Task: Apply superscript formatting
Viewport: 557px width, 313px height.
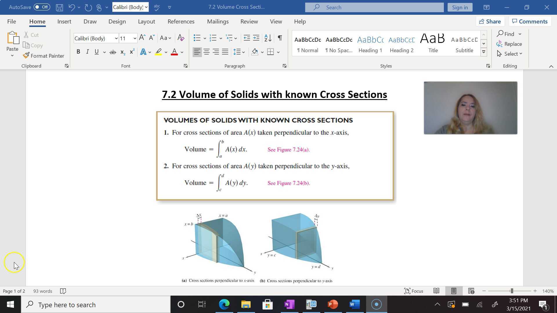Action: click(x=132, y=52)
